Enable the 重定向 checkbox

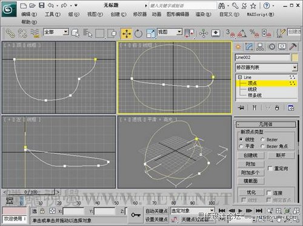[x=270, y=168]
